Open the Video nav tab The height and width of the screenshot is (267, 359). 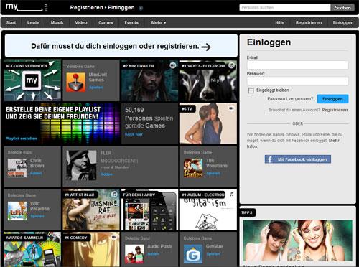tap(81, 22)
